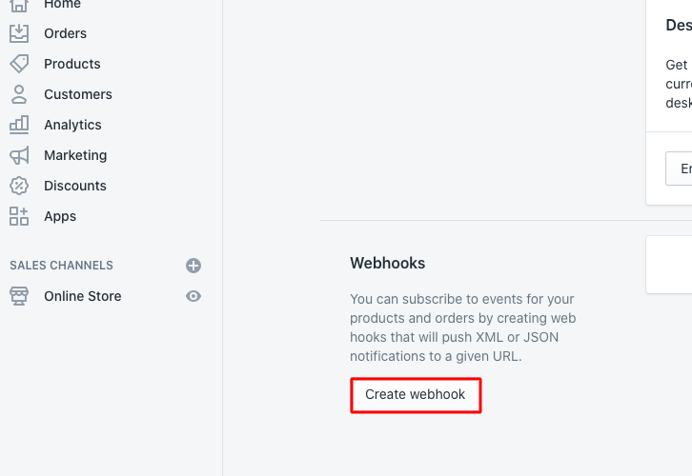Click the Discounts percent badge icon

pyautogui.click(x=19, y=186)
